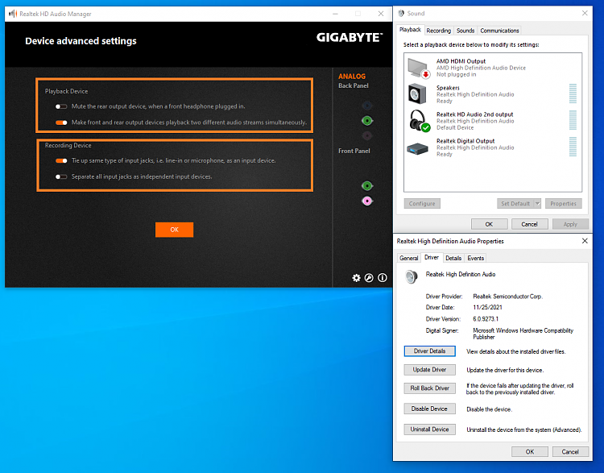
Task: Click the Sound dialog title bar icon
Action: tap(401, 13)
